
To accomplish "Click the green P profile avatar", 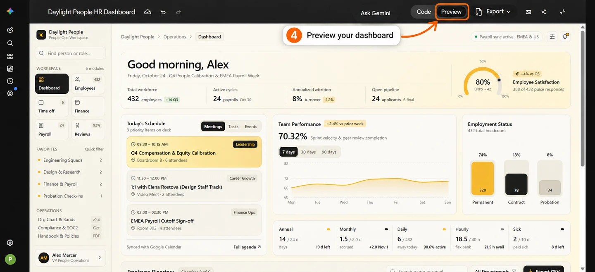I will pyautogui.click(x=10, y=259).
